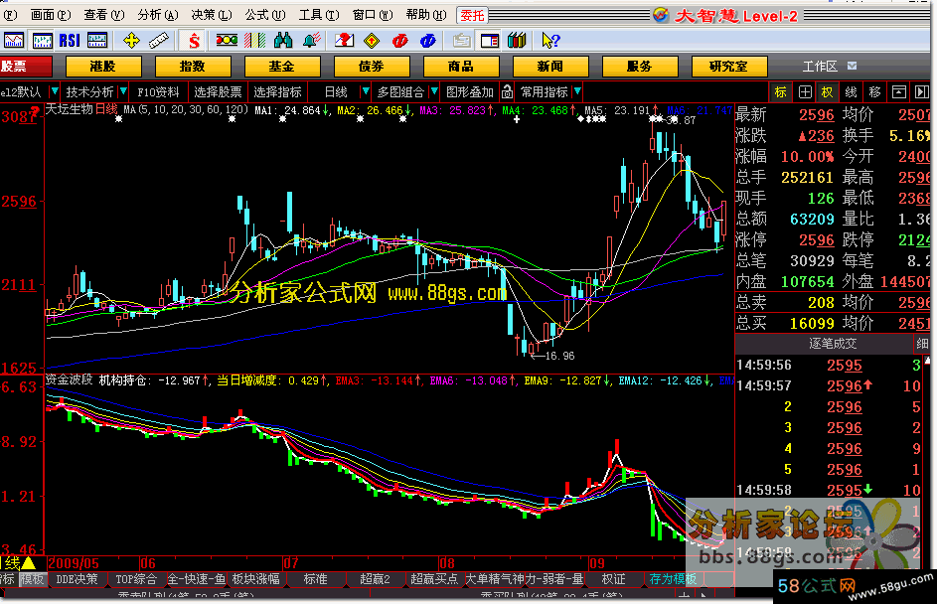Click the window restore icon in chart toolbar
The height and width of the screenshot is (604, 937).
pyautogui.click(x=899, y=92)
